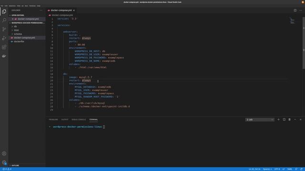This screenshot has height=171, width=305.
Task: Open the Selection menu
Action: pos(12,6)
